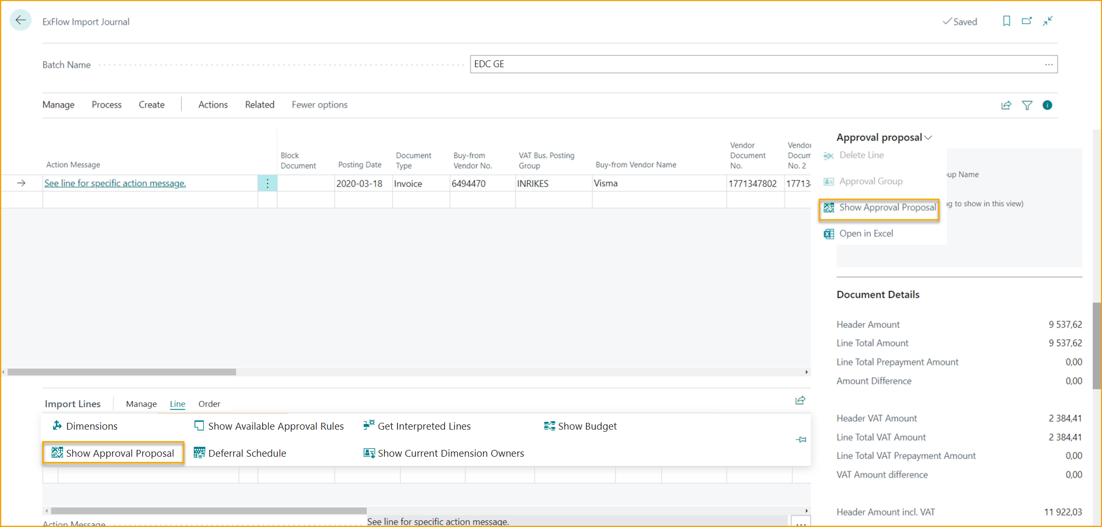Expand Fewer options in the ribbon
1102x527 pixels.
pos(319,105)
